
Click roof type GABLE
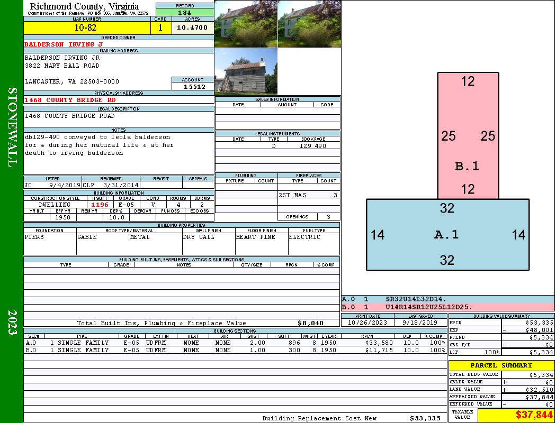(x=87, y=237)
